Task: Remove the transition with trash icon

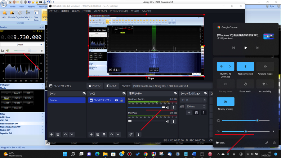Action: pos(196,113)
